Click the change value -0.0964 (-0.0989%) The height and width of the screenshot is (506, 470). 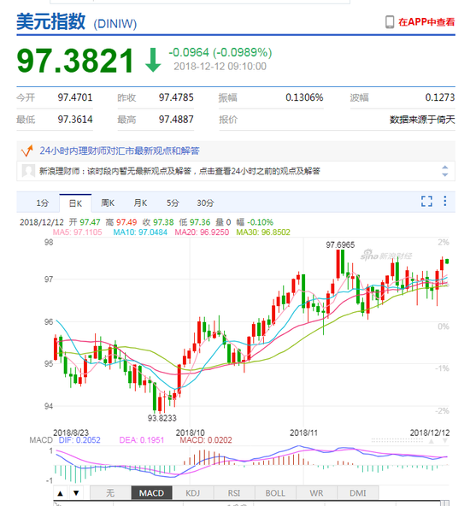[220, 52]
